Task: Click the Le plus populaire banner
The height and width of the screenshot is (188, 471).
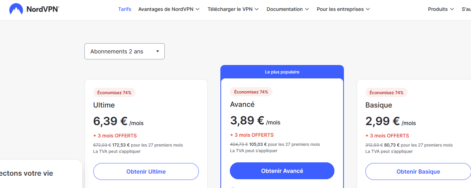Action: pos(282,72)
